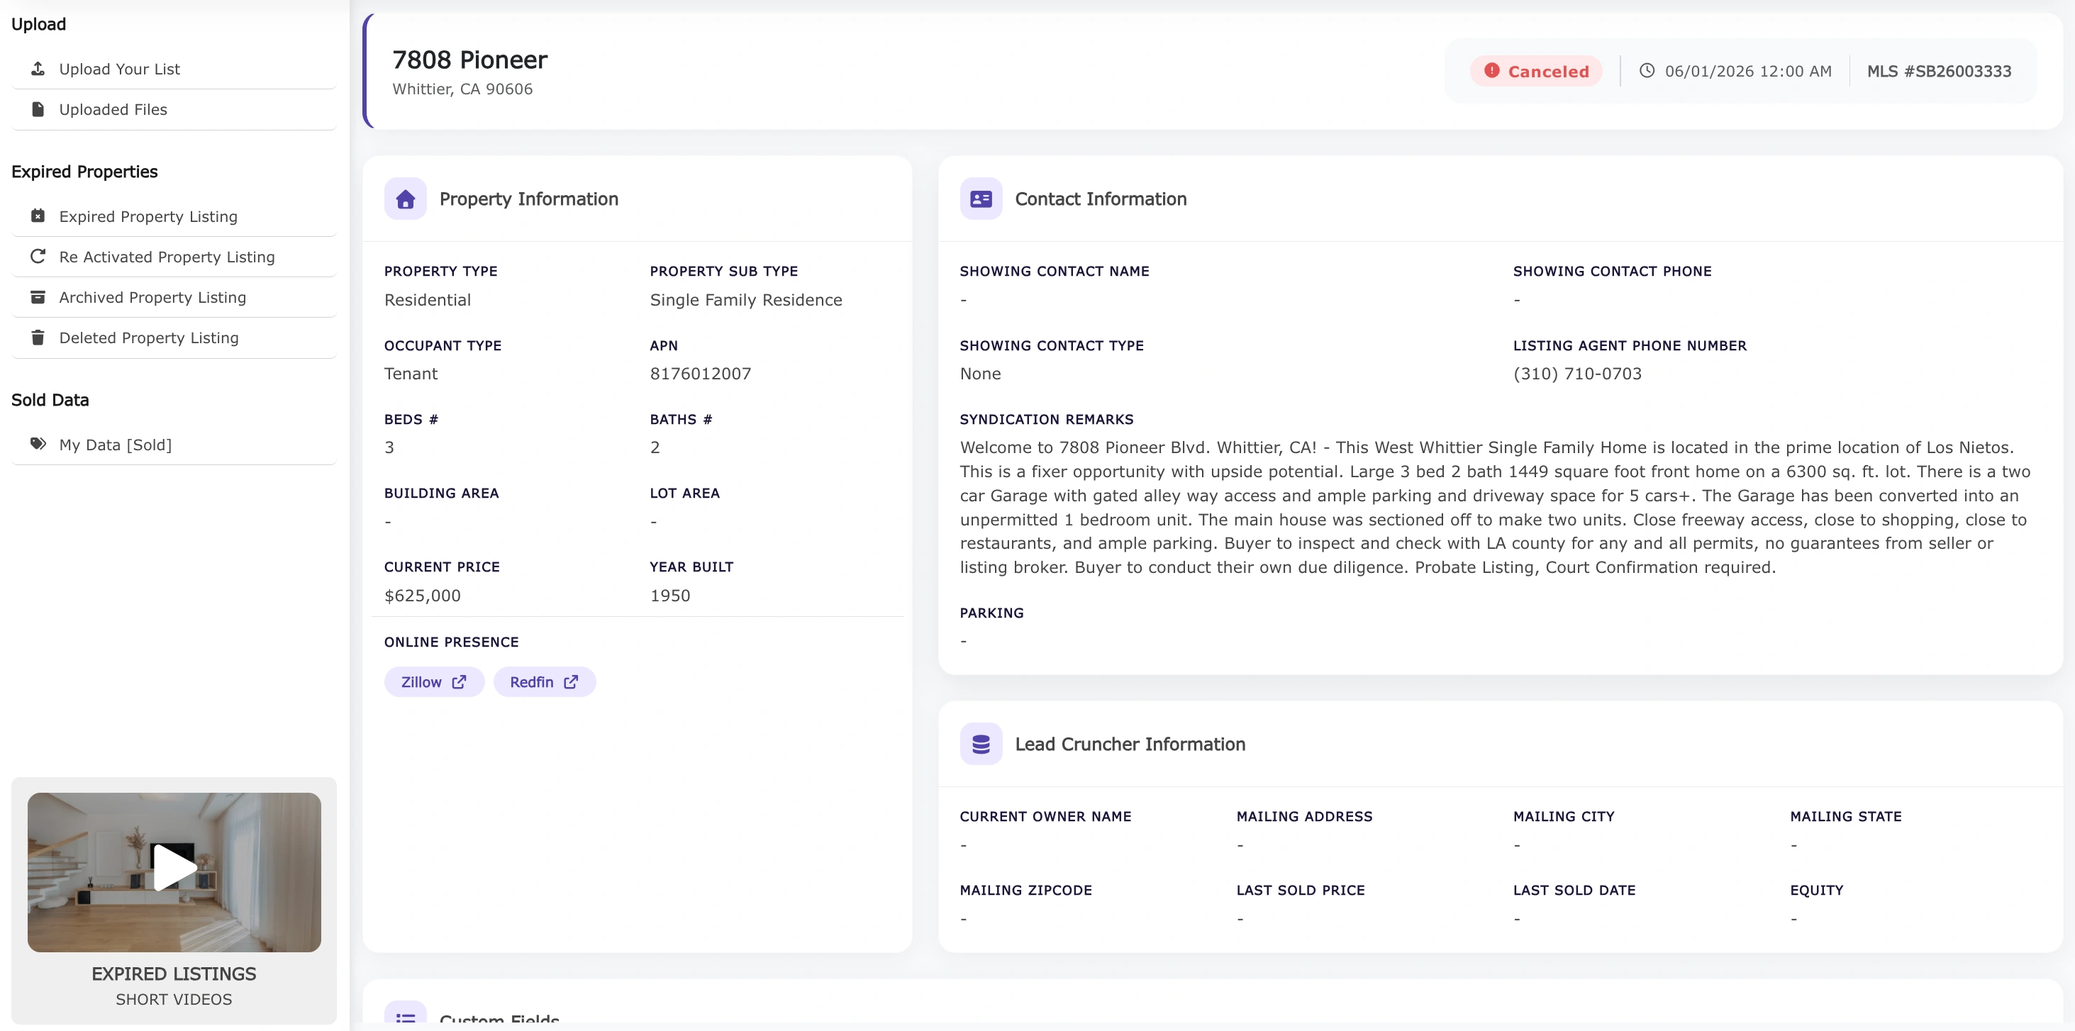This screenshot has width=2075, height=1031.
Task: Select the Upload Your List icon
Action: (x=38, y=69)
